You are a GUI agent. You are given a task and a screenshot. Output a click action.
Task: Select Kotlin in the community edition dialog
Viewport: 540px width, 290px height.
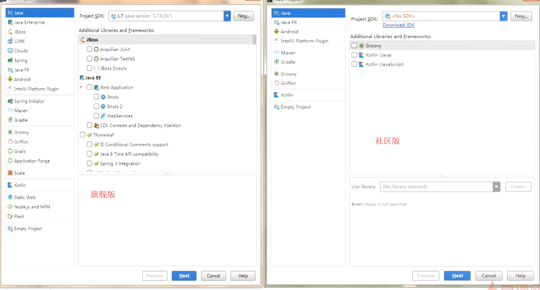coord(287,95)
